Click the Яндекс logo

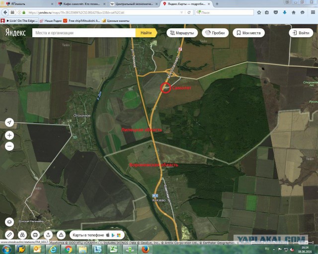coord(15,32)
